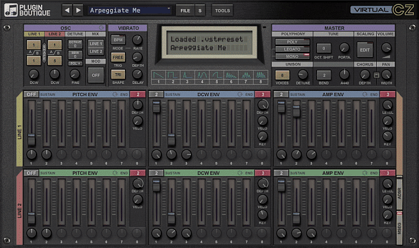Click Line 1 Pitch Env sustain OFF button

(x=31, y=94)
